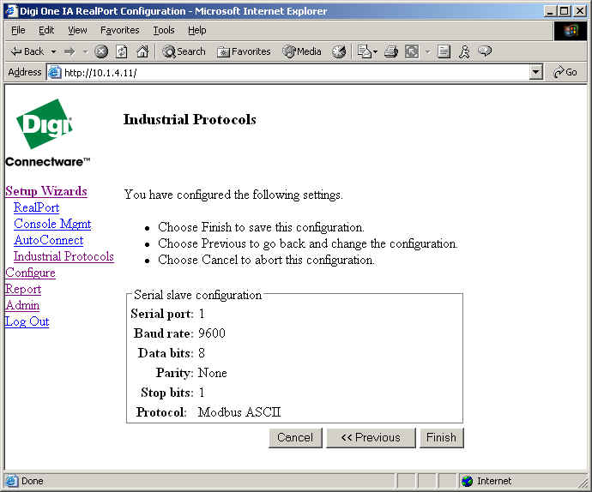Click into the address URL field
The width and height of the screenshot is (592, 492).
[292, 73]
